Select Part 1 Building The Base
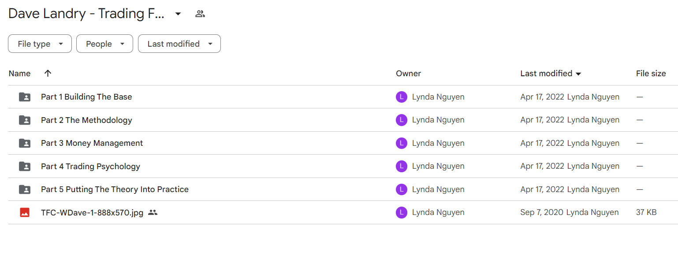 click(x=86, y=97)
